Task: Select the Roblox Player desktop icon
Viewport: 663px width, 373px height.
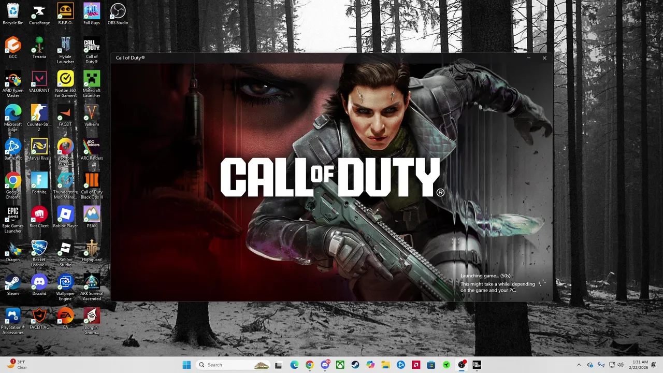Action: pyautogui.click(x=65, y=217)
